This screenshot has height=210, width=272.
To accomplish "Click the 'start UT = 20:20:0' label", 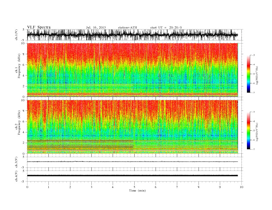I will [x=166, y=27].
